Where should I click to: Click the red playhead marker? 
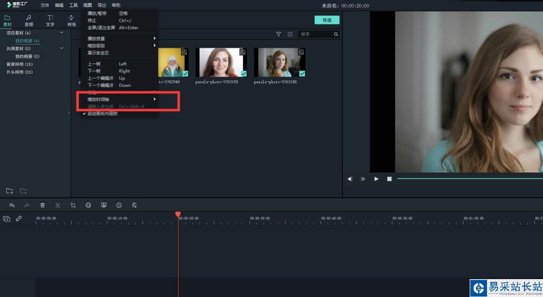pyautogui.click(x=178, y=215)
